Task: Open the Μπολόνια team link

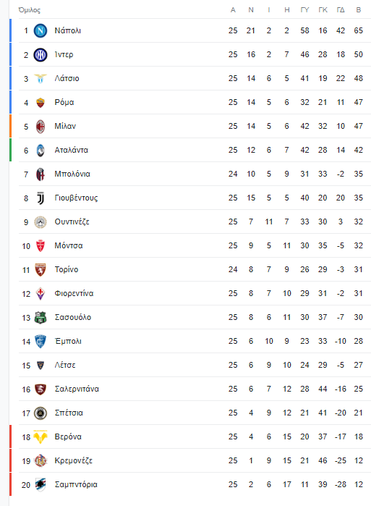Action: tap(72, 174)
